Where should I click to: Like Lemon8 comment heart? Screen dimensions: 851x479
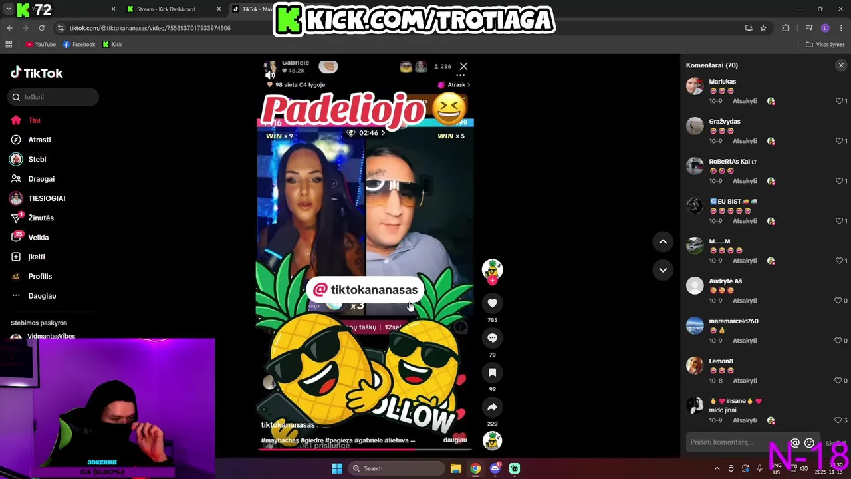pyautogui.click(x=839, y=381)
